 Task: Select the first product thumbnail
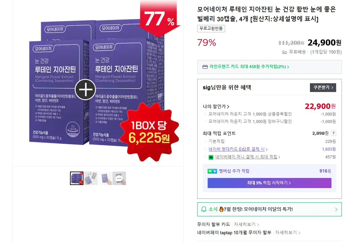(76, 178)
